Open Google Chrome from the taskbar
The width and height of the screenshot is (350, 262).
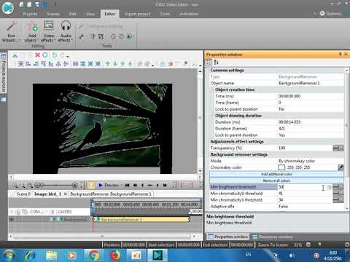click(x=93, y=255)
